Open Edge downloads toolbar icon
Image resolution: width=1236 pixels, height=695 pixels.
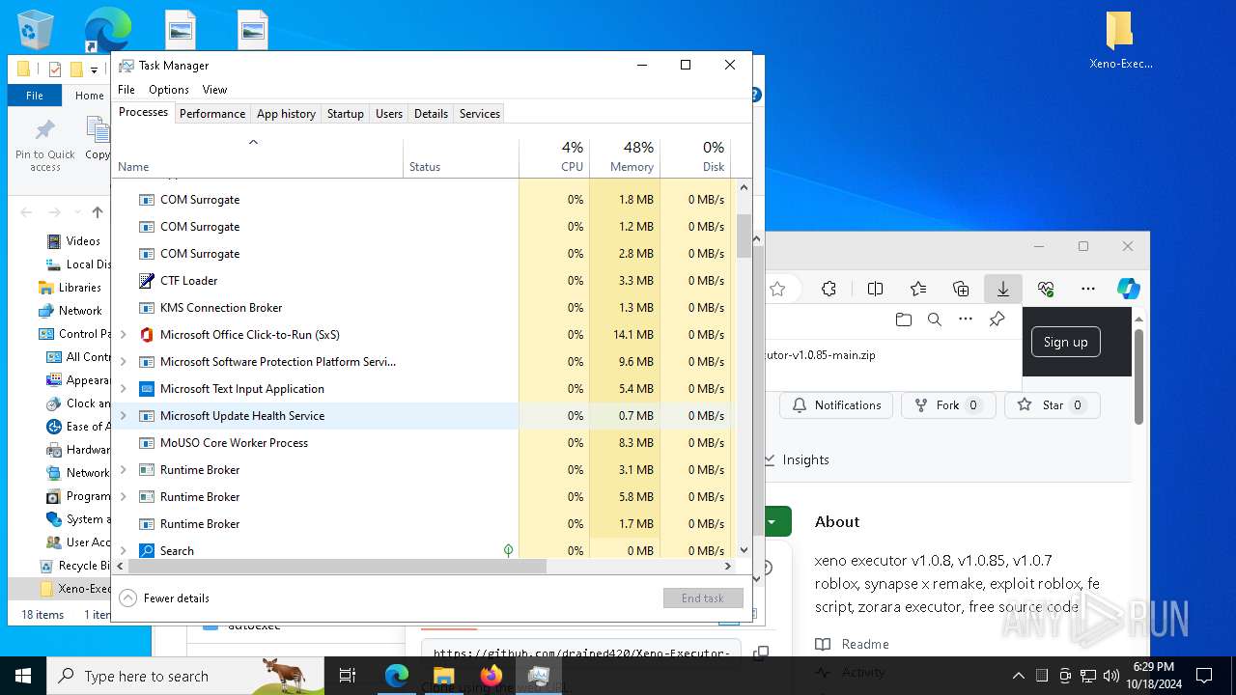click(x=1003, y=289)
